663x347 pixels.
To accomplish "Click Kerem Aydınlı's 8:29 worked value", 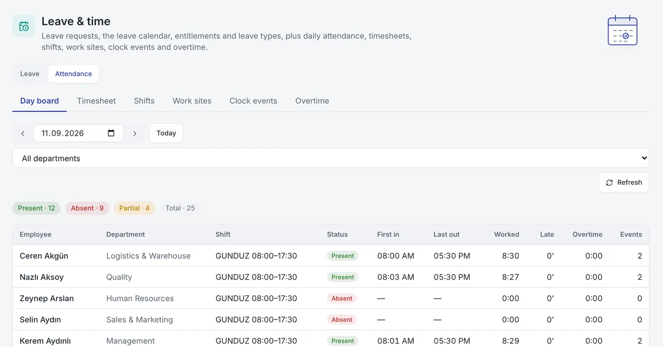I will point(511,341).
